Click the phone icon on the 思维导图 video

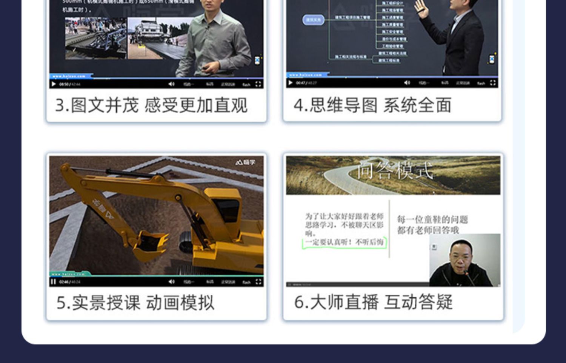492,59
